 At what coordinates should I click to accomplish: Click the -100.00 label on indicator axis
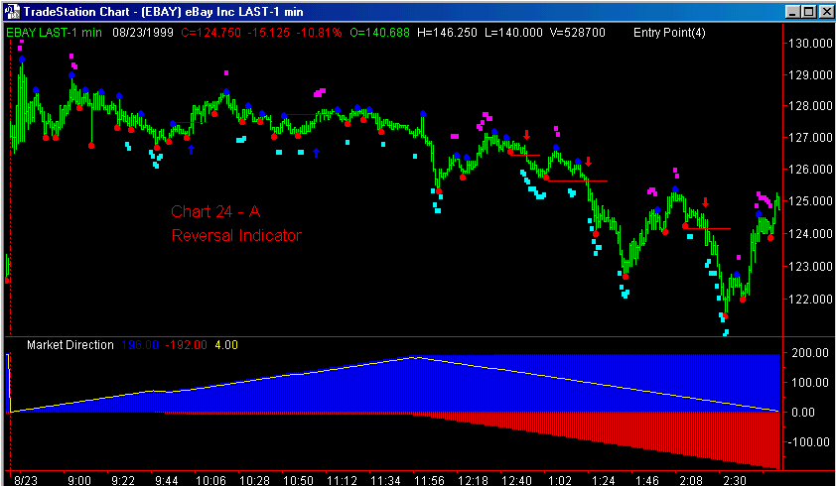[808, 441]
